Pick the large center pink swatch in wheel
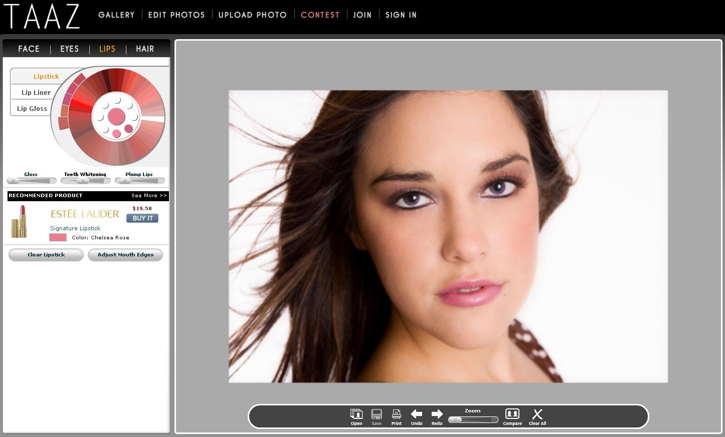The height and width of the screenshot is (437, 725). [x=116, y=116]
